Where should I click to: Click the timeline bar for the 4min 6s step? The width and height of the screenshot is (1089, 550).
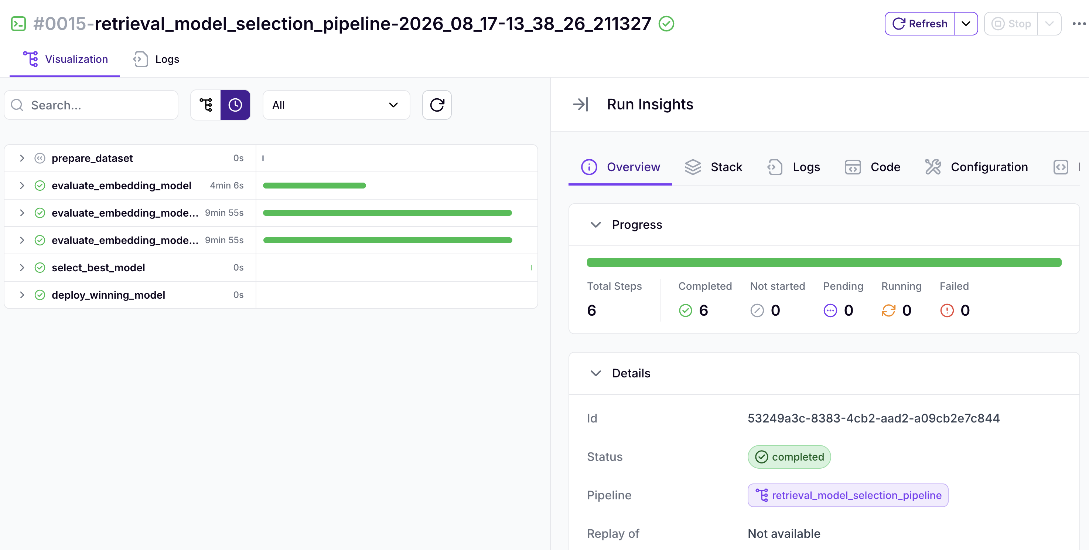(x=314, y=185)
